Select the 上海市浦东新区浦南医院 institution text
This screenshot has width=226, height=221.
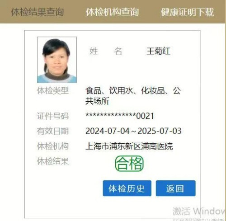pos(129,146)
